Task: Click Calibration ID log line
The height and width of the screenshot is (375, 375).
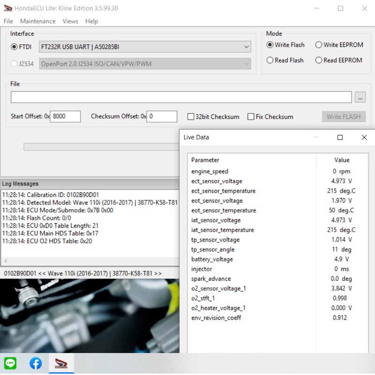Action: coord(51,195)
